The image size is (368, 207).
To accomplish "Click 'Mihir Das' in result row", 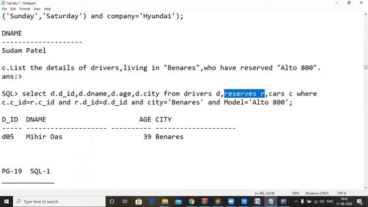I will tap(44, 137).
